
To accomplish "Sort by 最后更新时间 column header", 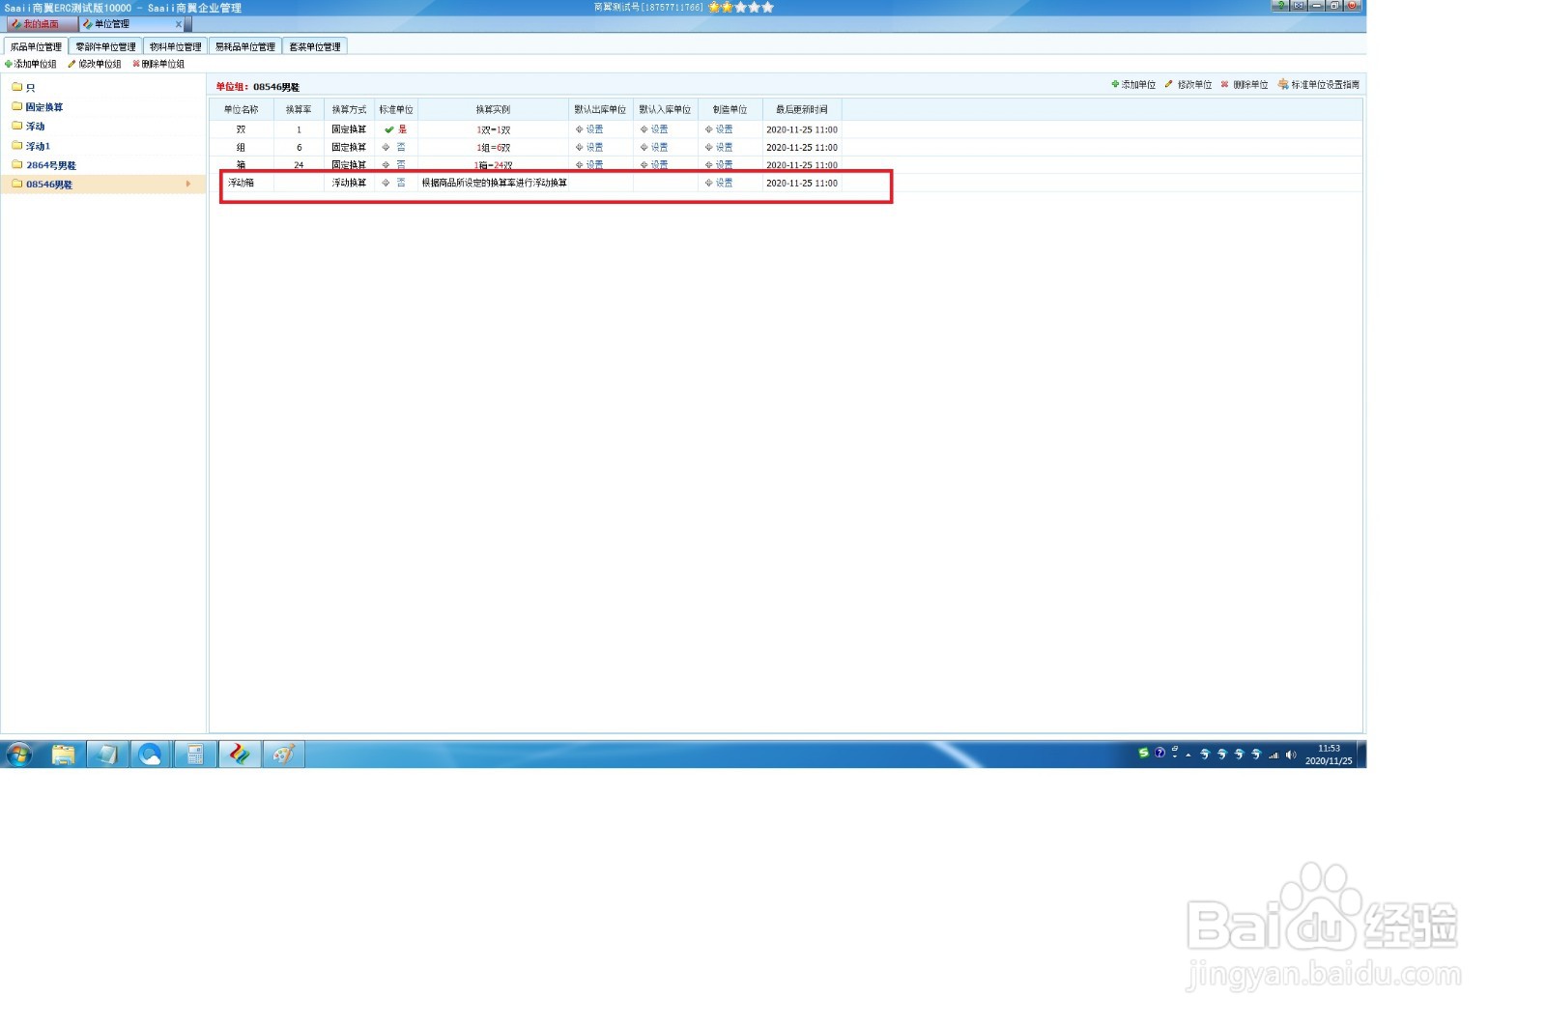I will pos(802,110).
